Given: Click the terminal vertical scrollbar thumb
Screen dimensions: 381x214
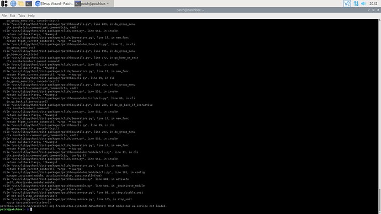Looking at the screenshot, I should pyautogui.click(x=379, y=200).
